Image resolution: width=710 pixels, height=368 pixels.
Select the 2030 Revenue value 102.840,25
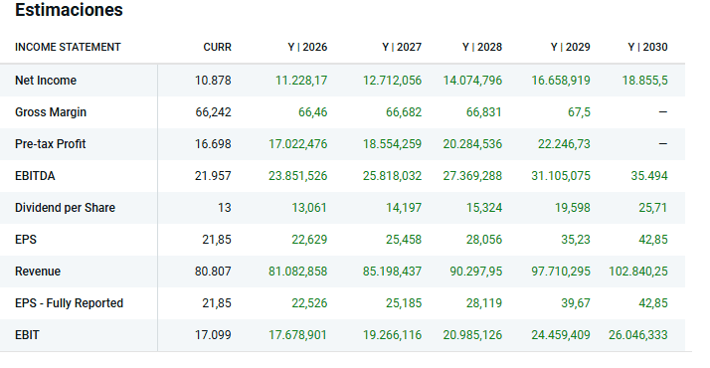(638, 272)
